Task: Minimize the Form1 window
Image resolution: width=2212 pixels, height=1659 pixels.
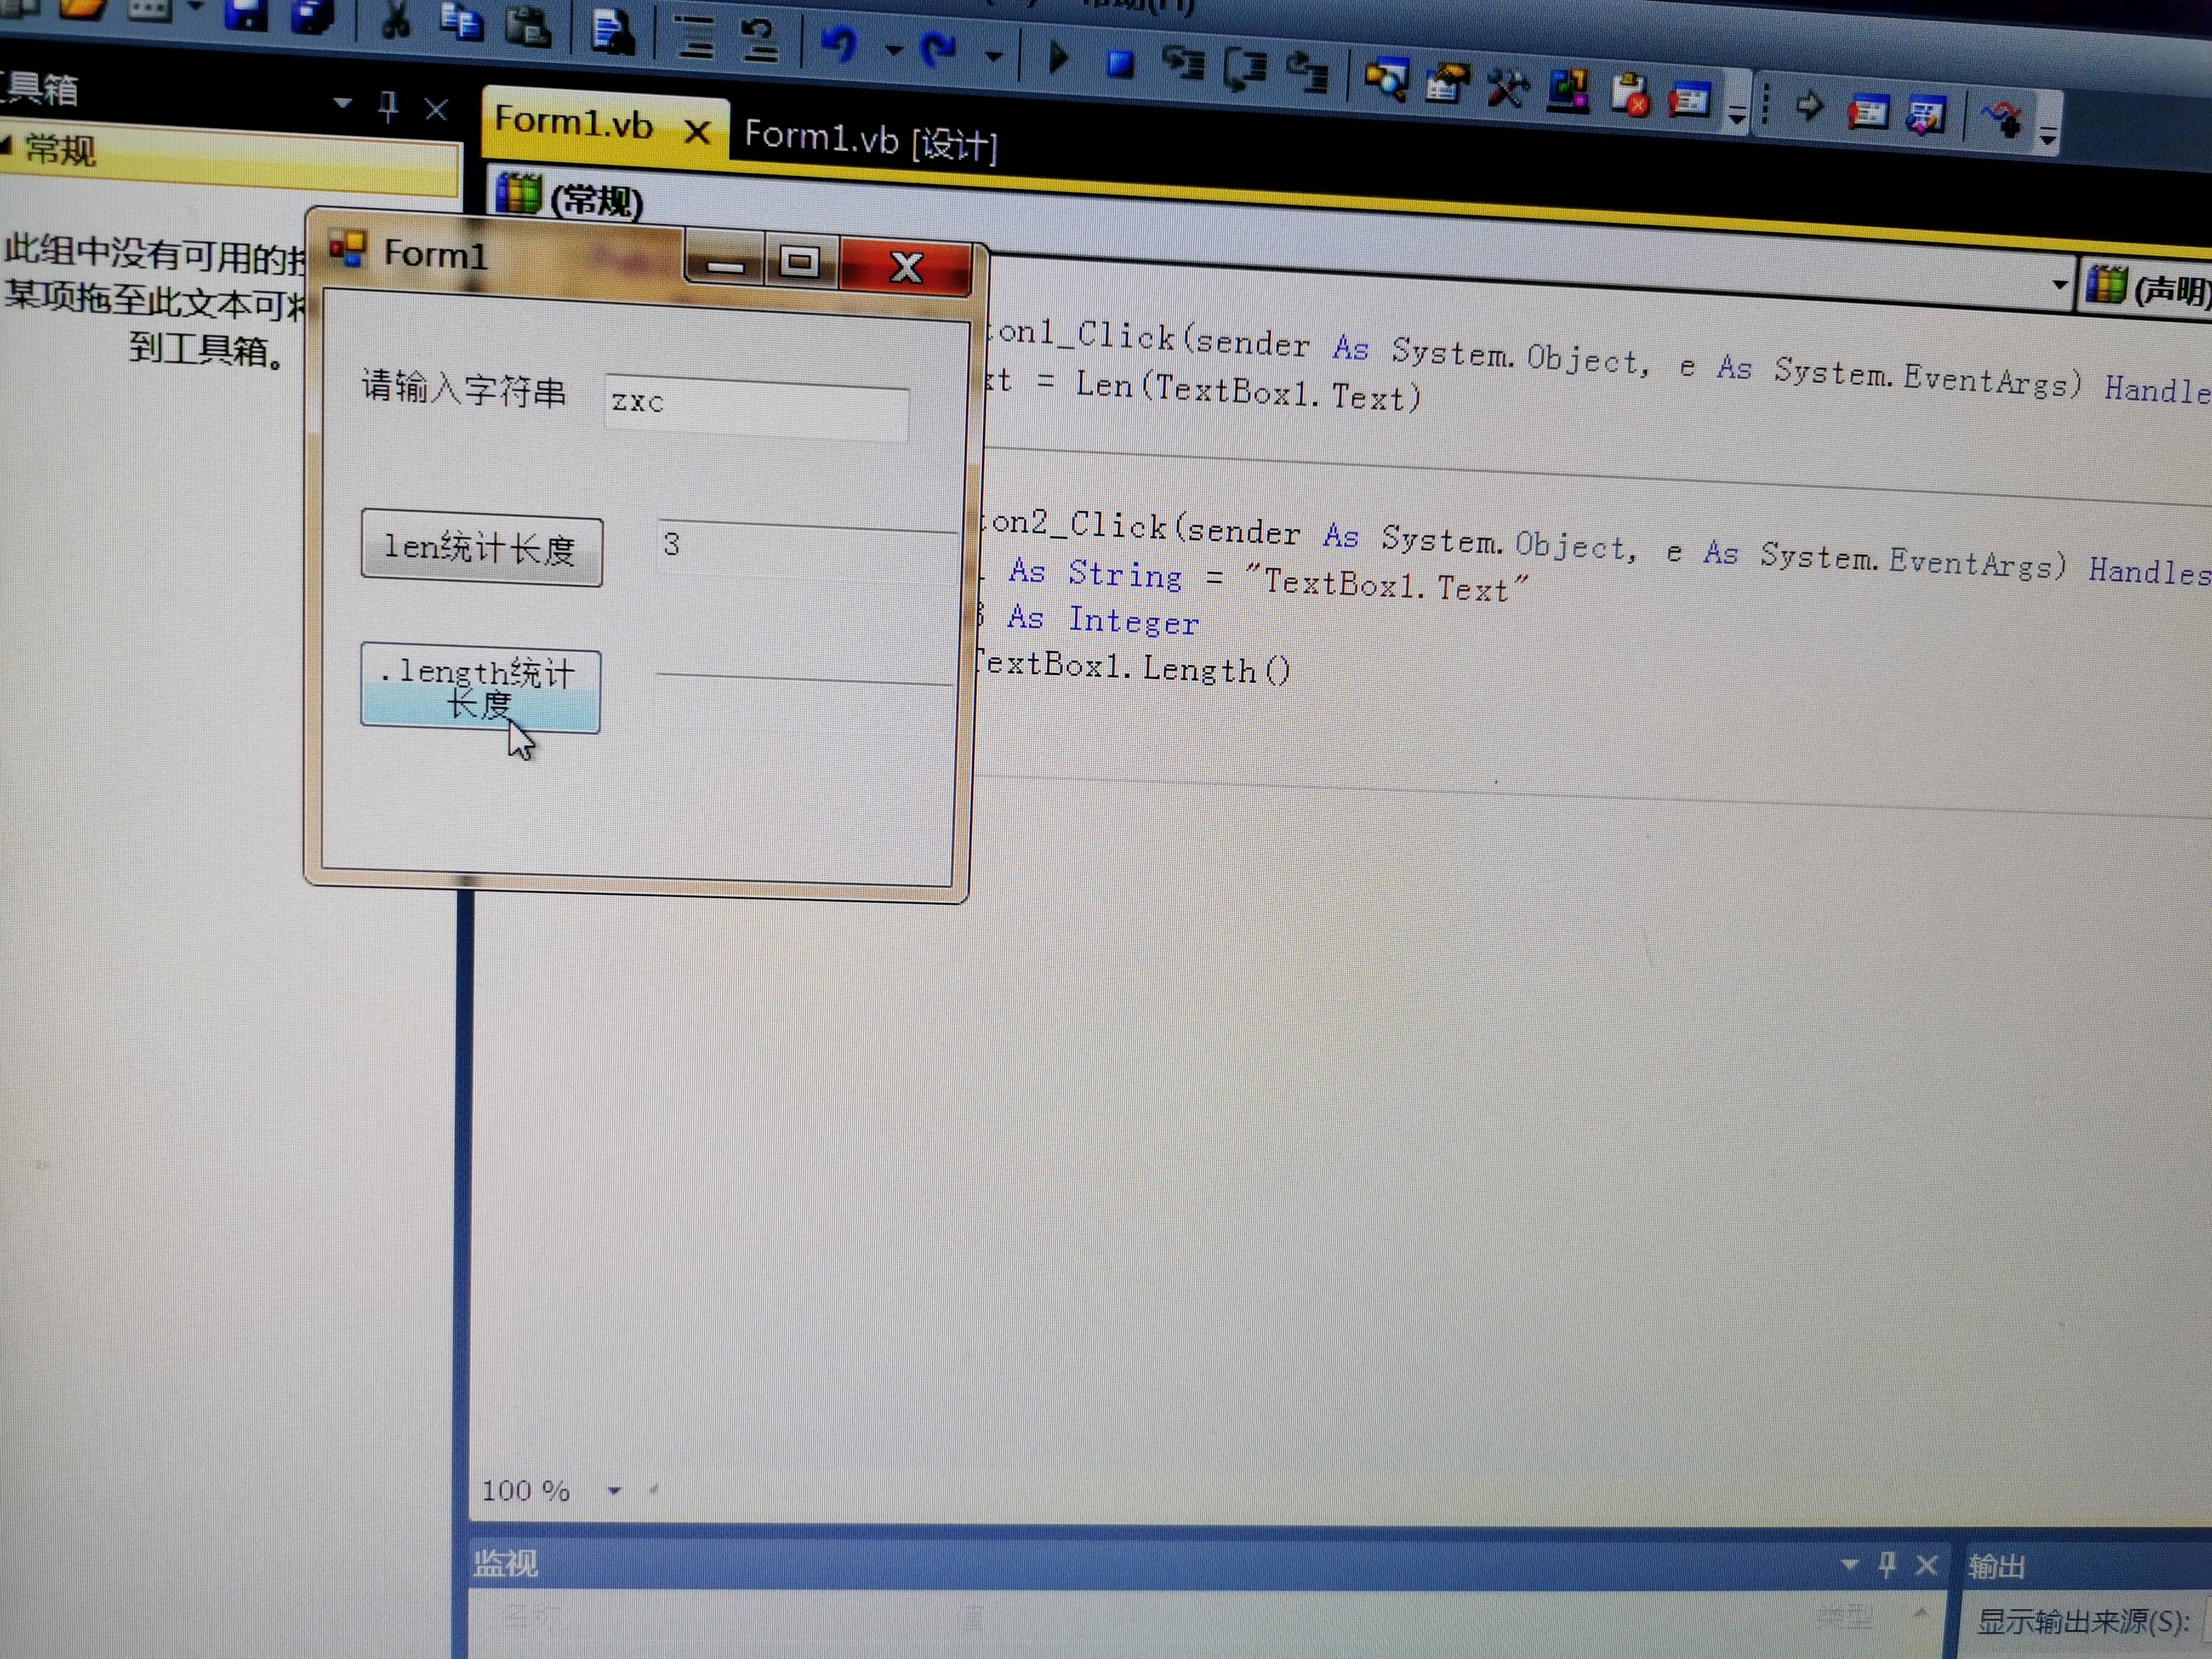Action: 726,262
